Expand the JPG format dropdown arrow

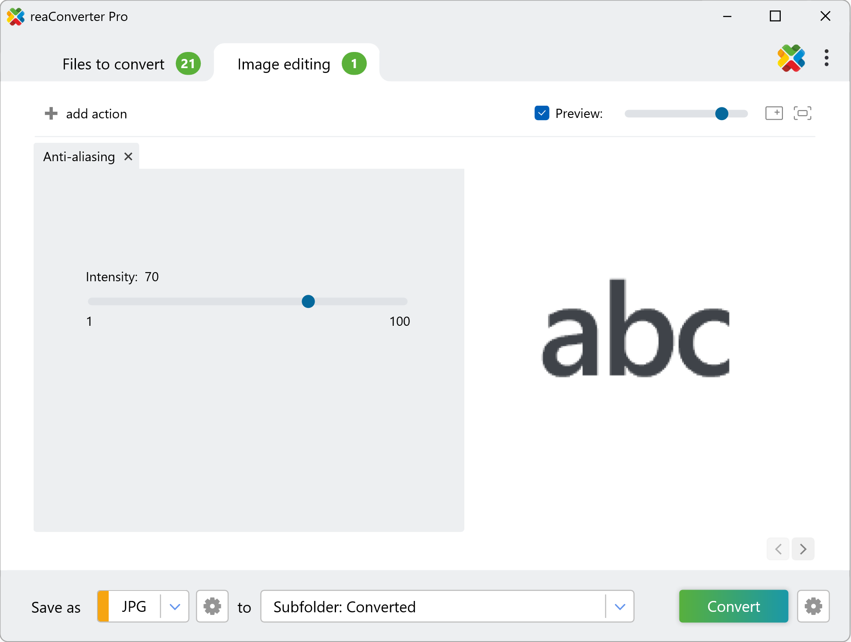pyautogui.click(x=175, y=606)
